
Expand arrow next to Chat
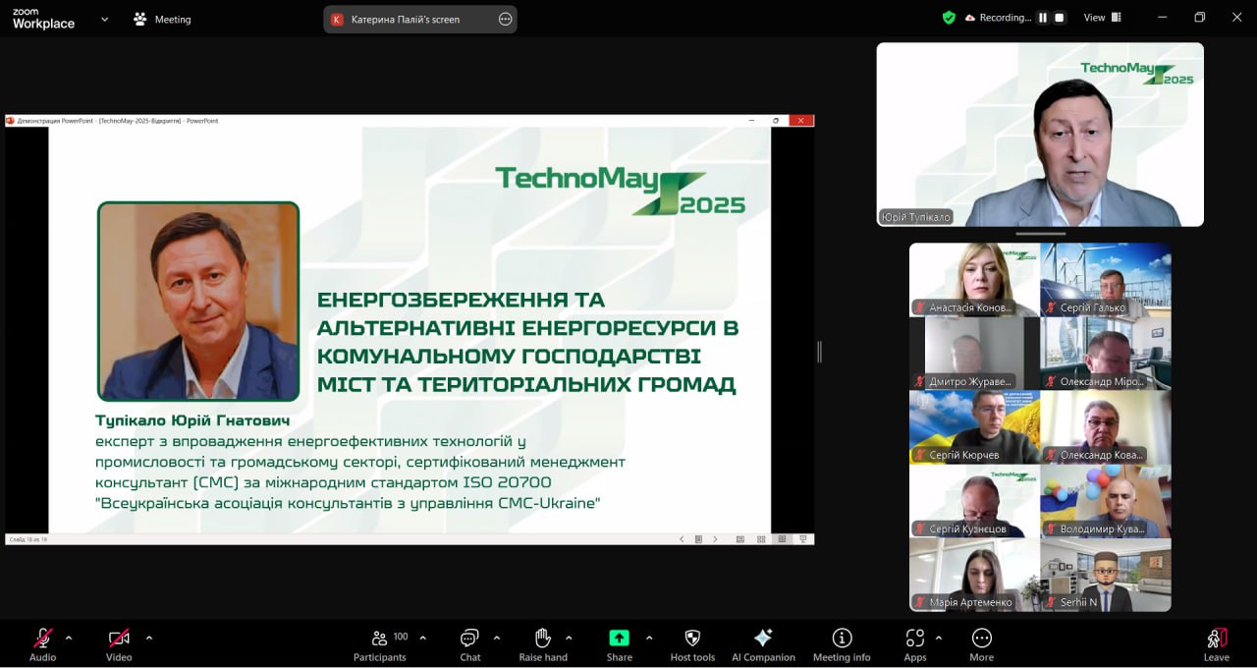497,638
